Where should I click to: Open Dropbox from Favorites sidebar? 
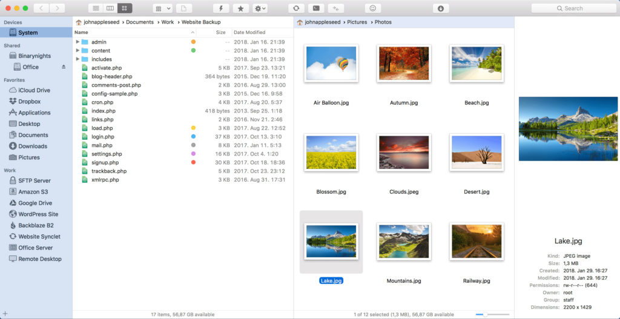29,102
